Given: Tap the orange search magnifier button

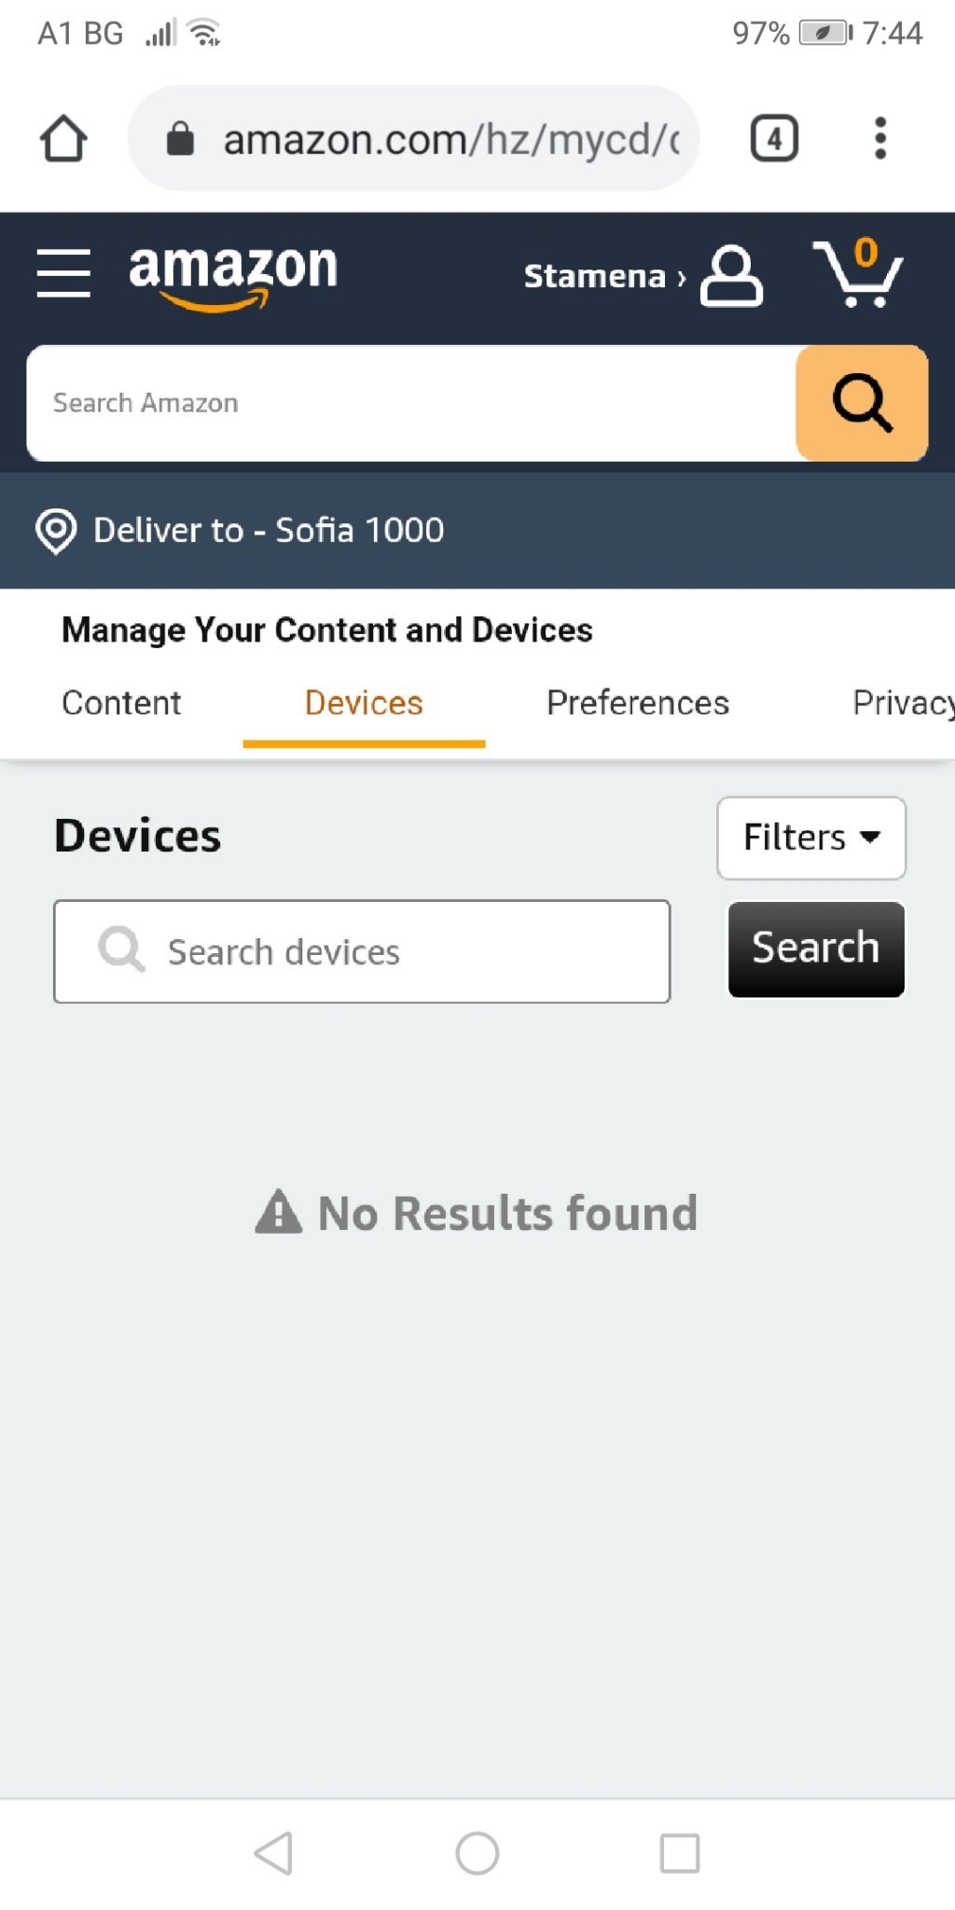Looking at the screenshot, I should pos(862,403).
